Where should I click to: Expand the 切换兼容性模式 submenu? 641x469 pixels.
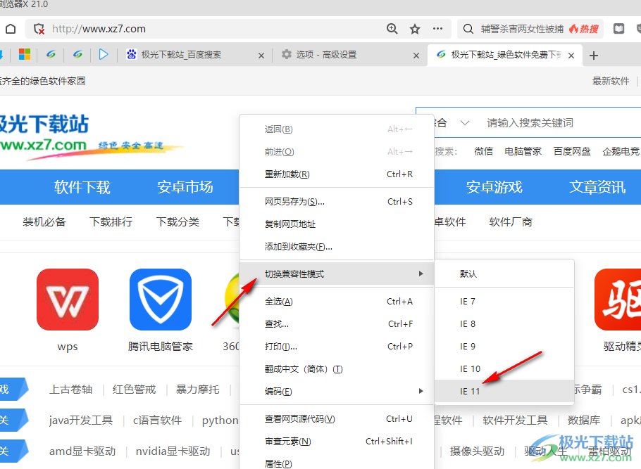[x=337, y=274]
